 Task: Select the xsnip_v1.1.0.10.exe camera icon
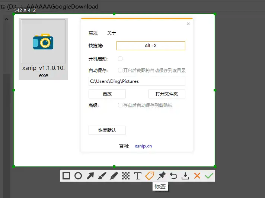[x=43, y=42]
